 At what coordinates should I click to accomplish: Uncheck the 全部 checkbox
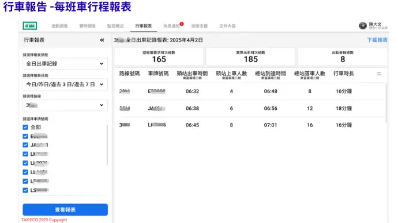(x=25, y=127)
